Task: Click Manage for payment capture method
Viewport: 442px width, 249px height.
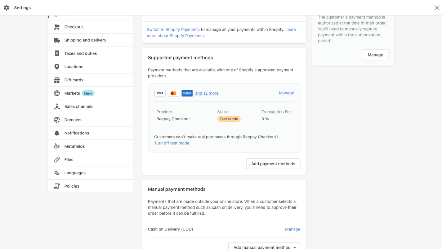Action: tap(375, 55)
